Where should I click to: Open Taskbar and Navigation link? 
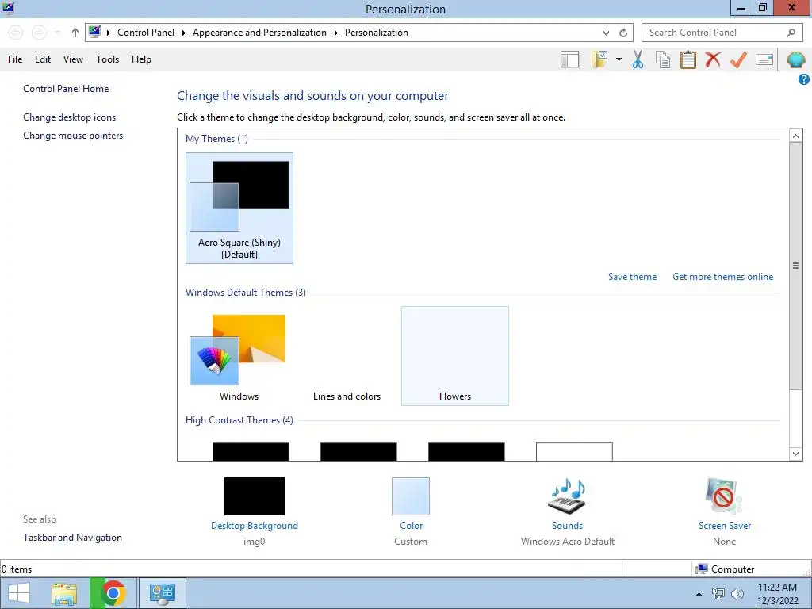(x=72, y=538)
